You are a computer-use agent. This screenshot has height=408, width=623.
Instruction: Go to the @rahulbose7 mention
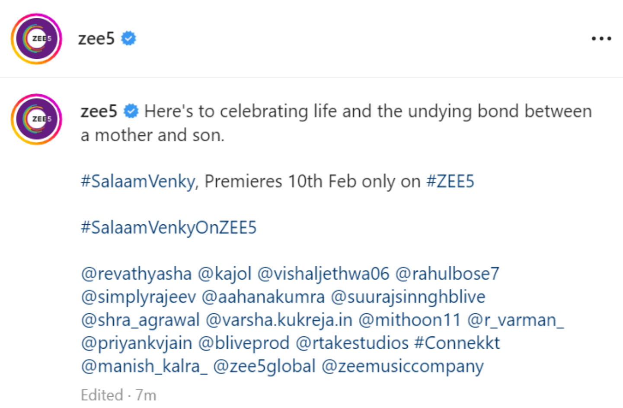(x=447, y=274)
